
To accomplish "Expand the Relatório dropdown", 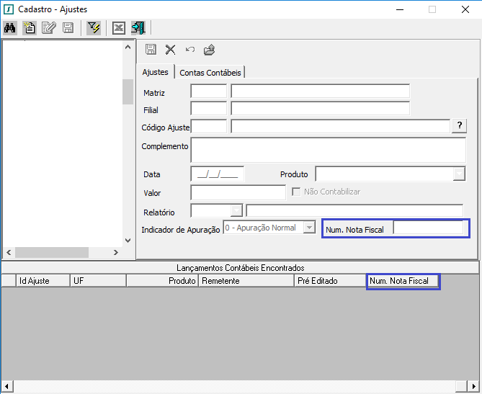I will pos(236,210).
